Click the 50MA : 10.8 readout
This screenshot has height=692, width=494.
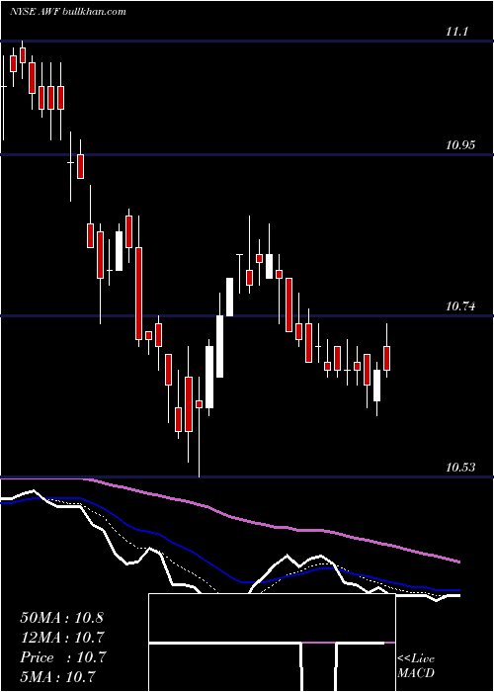tap(61, 618)
